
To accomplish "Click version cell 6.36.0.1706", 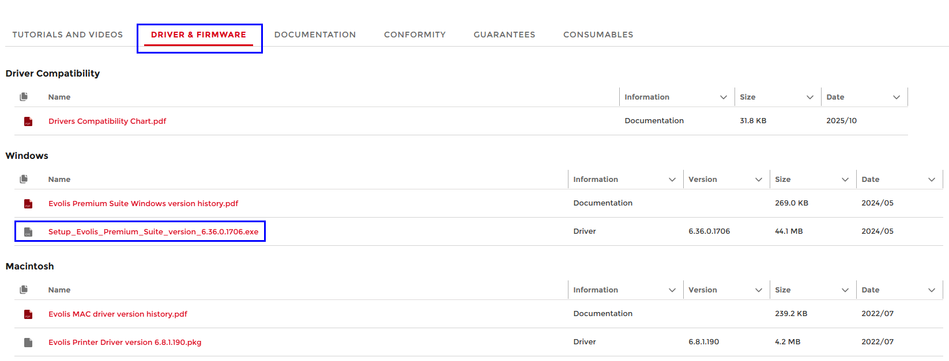I will pyautogui.click(x=709, y=231).
